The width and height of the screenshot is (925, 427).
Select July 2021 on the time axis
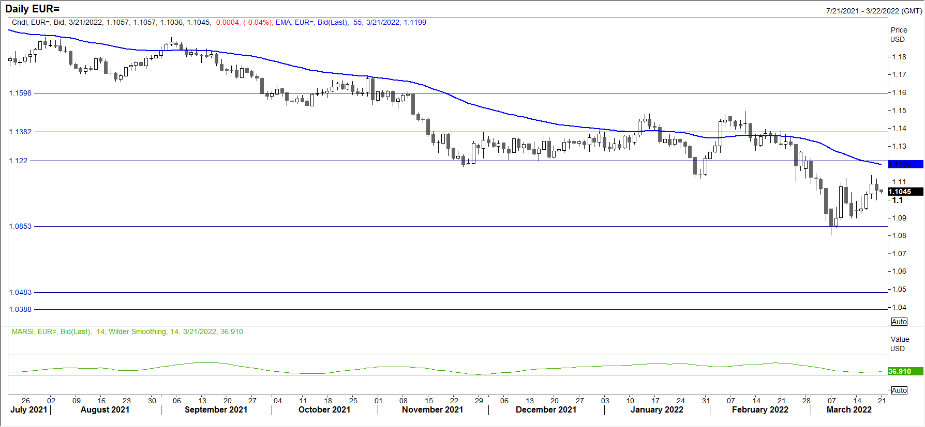click(x=28, y=409)
